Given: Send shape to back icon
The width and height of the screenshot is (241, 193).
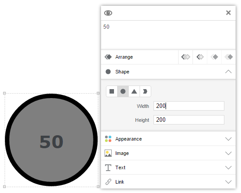Looking at the screenshot, I should coord(185,57).
